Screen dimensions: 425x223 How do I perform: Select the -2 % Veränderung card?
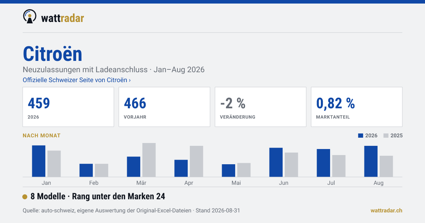pos(261,107)
